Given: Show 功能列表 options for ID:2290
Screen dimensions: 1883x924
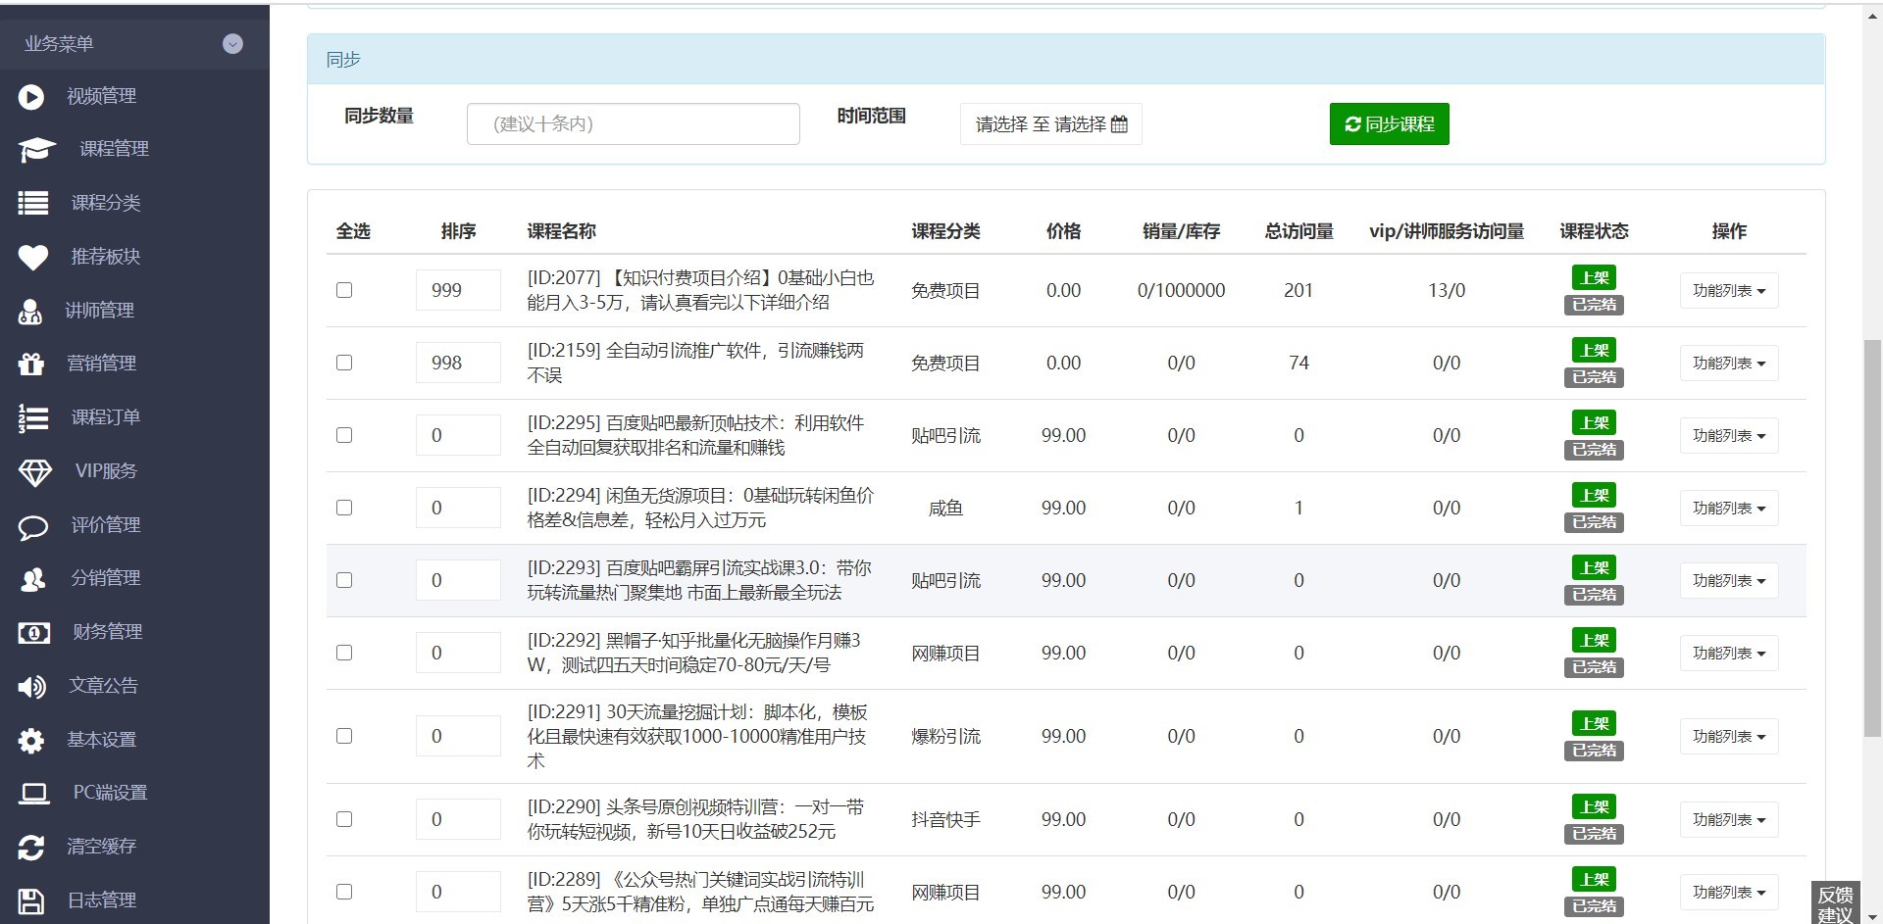Looking at the screenshot, I should pos(1729,820).
